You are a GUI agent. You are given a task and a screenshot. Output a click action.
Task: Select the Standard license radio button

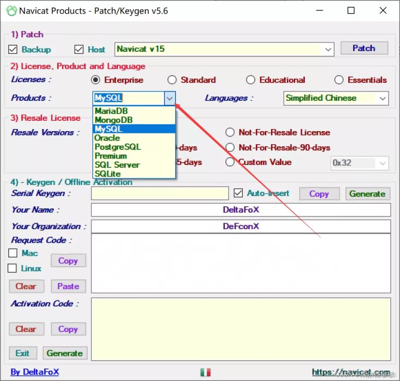172,80
